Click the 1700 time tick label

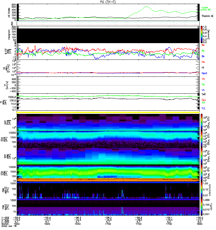point(108,224)
